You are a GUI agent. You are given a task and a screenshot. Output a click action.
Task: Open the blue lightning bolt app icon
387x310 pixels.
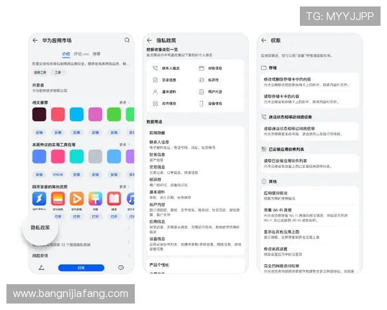click(x=39, y=198)
